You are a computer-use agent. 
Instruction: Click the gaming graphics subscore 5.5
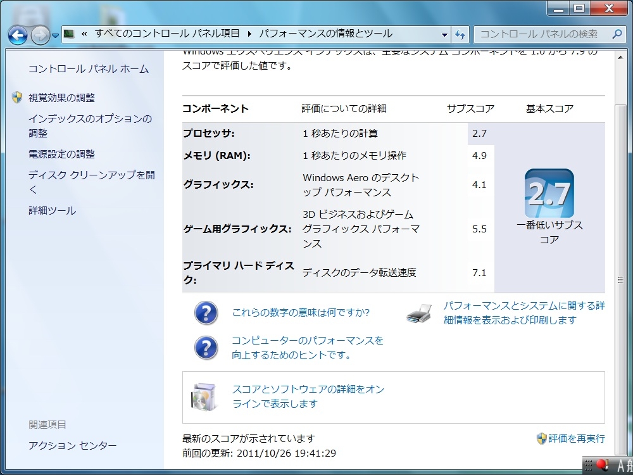click(x=480, y=229)
